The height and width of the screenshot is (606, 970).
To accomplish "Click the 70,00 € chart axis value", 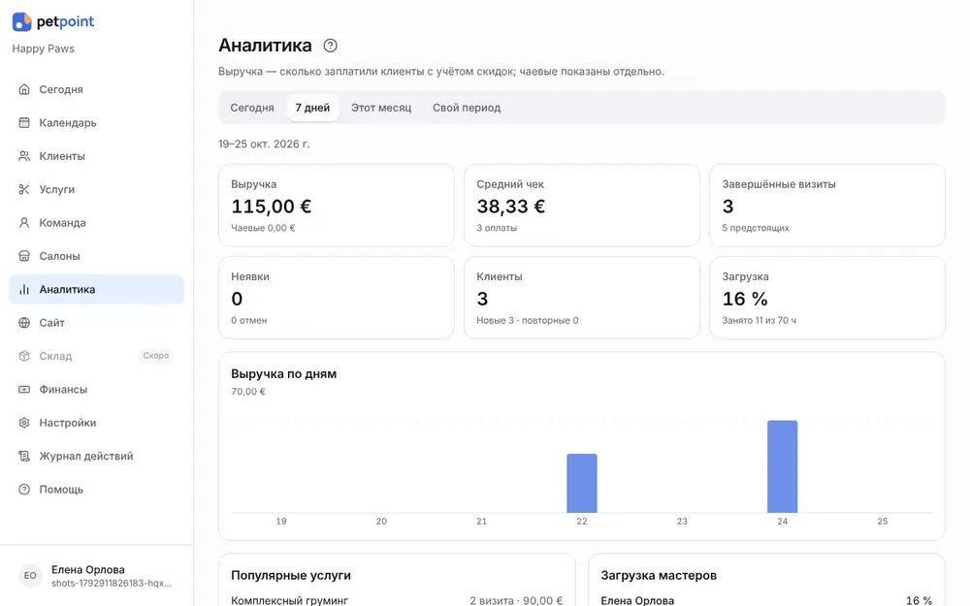I will click(248, 392).
